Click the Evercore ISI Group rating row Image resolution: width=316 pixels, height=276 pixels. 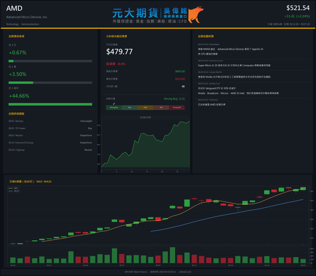[51, 142]
